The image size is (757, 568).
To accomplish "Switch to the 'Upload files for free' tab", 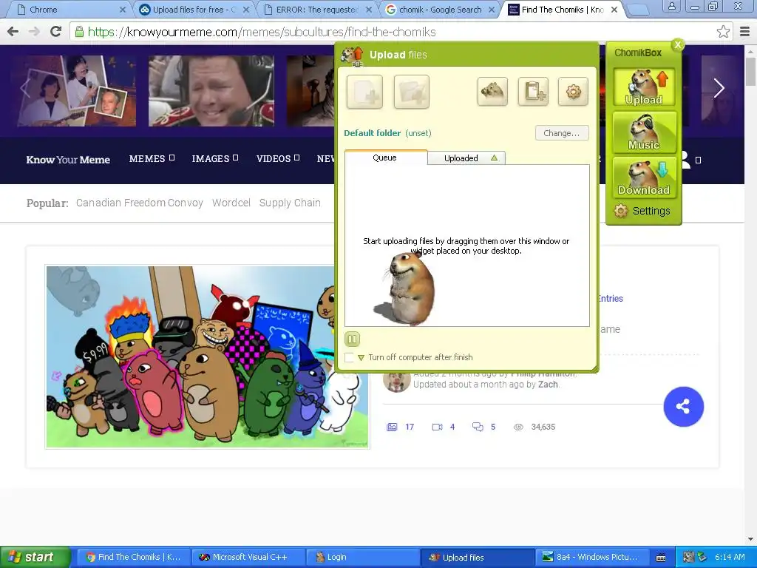I will (193, 10).
